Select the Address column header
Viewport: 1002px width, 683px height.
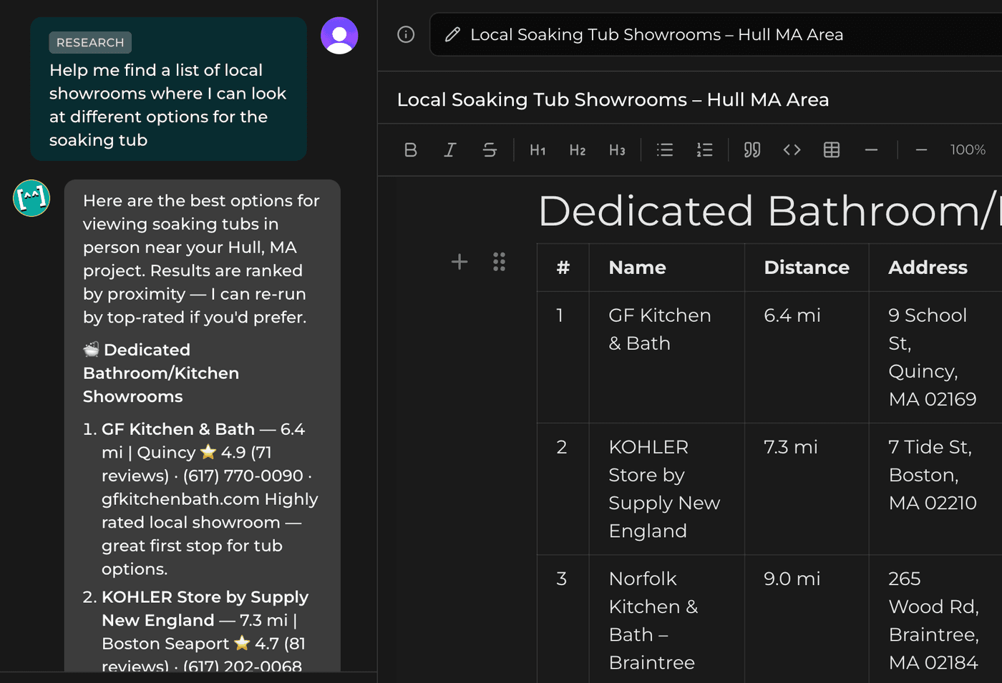click(935, 267)
